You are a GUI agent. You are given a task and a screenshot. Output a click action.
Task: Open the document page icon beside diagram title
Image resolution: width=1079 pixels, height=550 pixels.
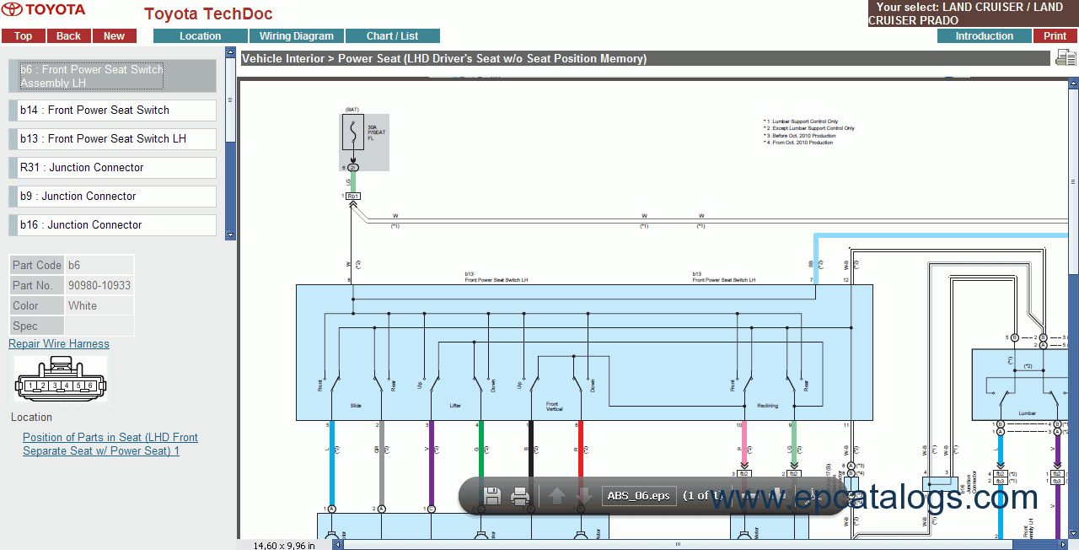[x=1066, y=58]
